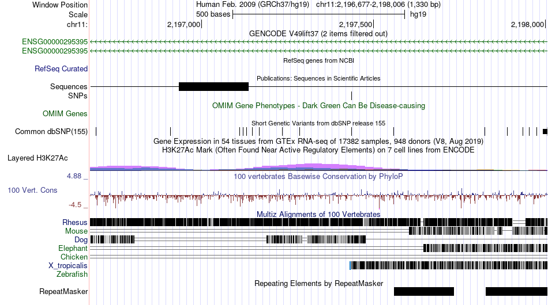Click the RefSeq Curated track label

click(x=61, y=68)
